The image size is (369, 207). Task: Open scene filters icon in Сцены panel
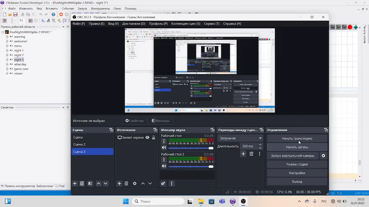click(90, 184)
